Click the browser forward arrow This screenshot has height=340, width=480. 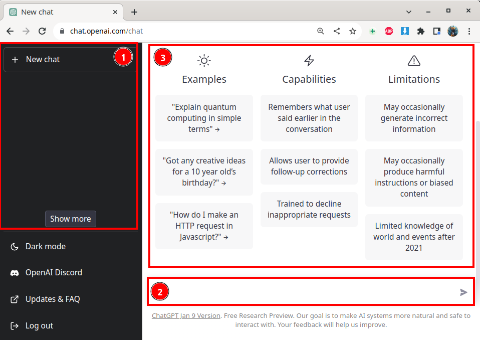(26, 31)
